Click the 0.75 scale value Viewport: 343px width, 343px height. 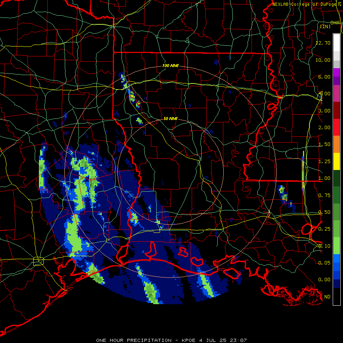324,196
